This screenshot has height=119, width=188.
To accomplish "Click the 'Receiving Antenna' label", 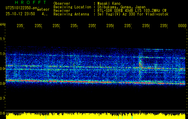I will pos(71,14).
